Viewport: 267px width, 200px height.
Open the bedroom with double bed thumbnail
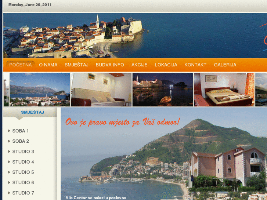224,90
